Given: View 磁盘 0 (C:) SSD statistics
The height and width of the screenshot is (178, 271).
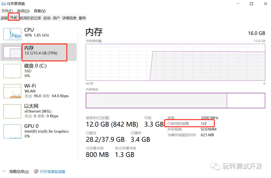Looking at the screenshot, I should 38,71.
